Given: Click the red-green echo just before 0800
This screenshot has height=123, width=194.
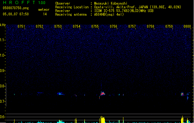Looking at the screenshot, I should coord(182,94).
